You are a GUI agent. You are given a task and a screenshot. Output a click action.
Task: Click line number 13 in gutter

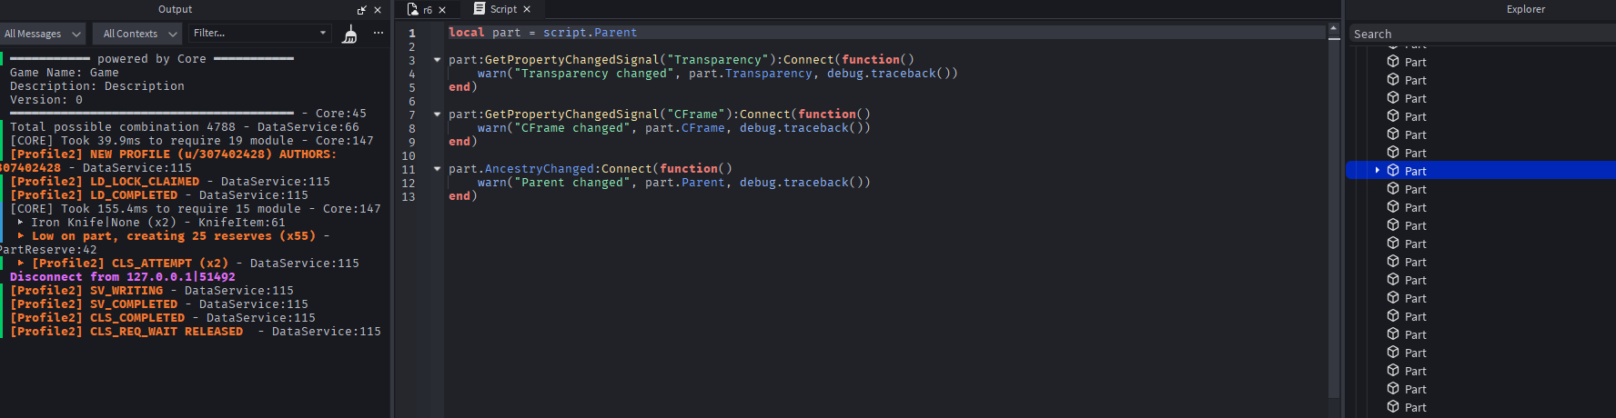click(x=409, y=196)
